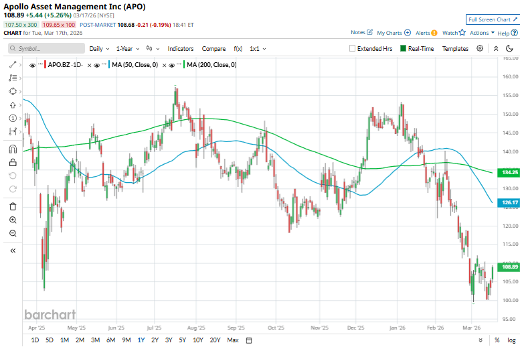
Task: Hide the MA 50 line
Action: pyautogui.click(x=96, y=66)
